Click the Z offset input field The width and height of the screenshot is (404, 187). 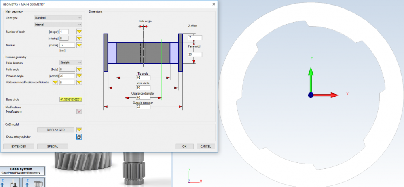tap(195, 38)
